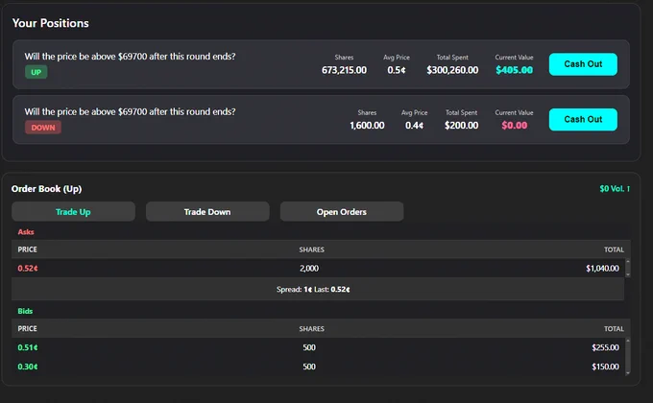Cash out the DOWN position
Viewport: 653px width, 403px height.
(x=583, y=120)
